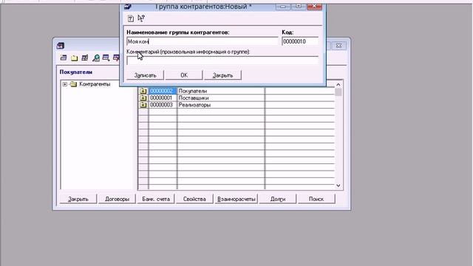Close the contractors list window with X
This screenshot has width=473, height=266.
[338, 46]
